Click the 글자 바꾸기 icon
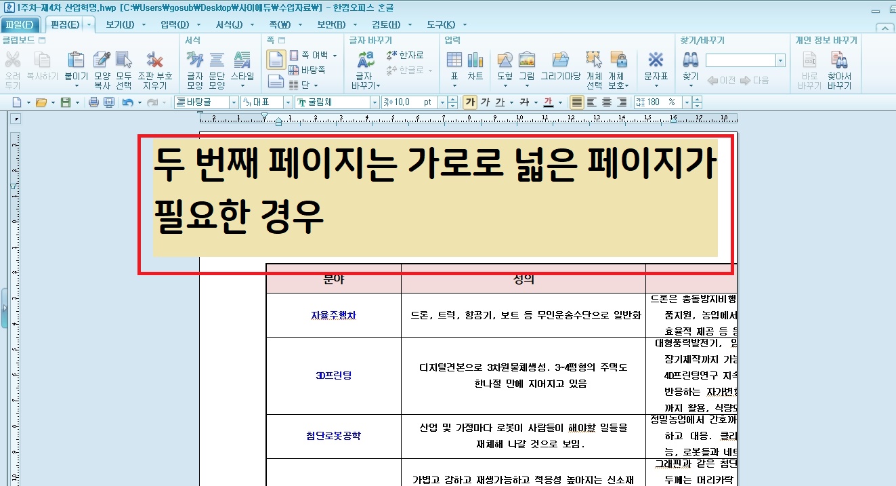Viewport: 896px width, 486px height. point(366,60)
